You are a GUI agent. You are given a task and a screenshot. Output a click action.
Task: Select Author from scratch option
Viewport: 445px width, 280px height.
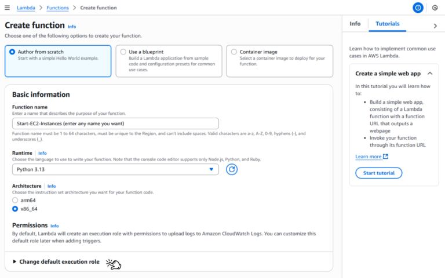(x=13, y=52)
